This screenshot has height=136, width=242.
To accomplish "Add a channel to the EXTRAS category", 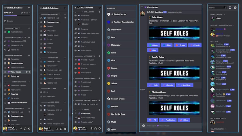I will (65, 89).
